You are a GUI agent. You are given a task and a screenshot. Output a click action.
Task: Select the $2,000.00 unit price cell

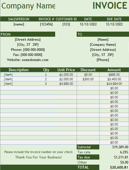pos(66,79)
